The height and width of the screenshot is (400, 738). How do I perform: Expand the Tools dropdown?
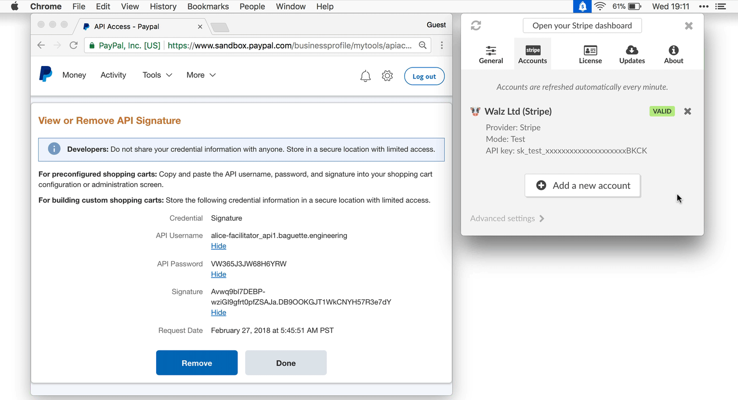click(157, 75)
